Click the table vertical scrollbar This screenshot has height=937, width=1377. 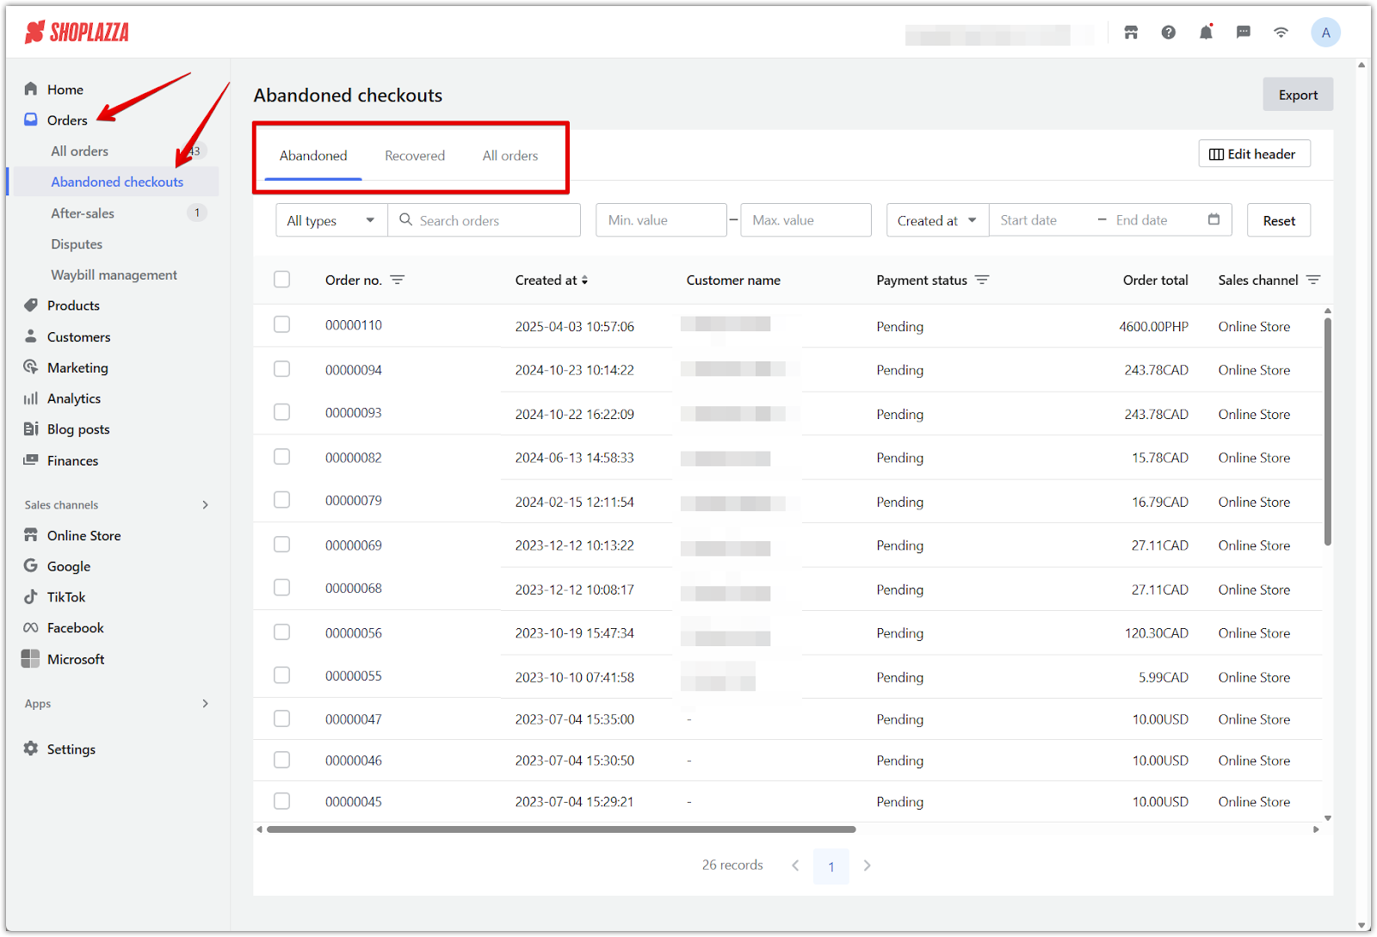[x=1327, y=430]
